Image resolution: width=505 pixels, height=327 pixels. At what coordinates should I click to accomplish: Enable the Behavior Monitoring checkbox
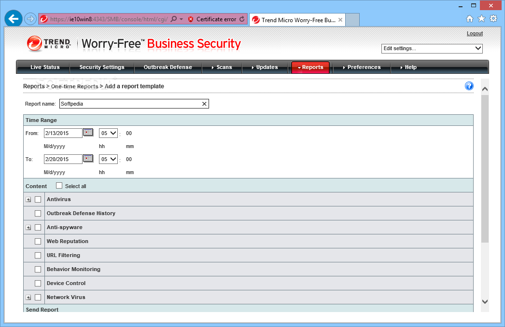pyautogui.click(x=38, y=270)
